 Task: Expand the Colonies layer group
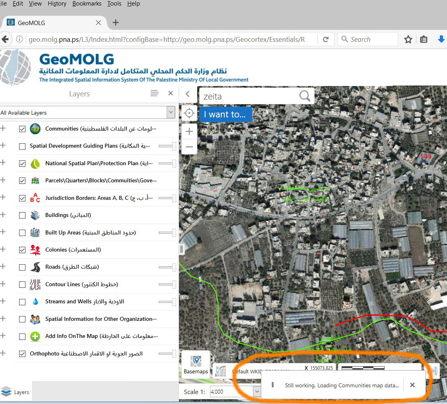3,249
